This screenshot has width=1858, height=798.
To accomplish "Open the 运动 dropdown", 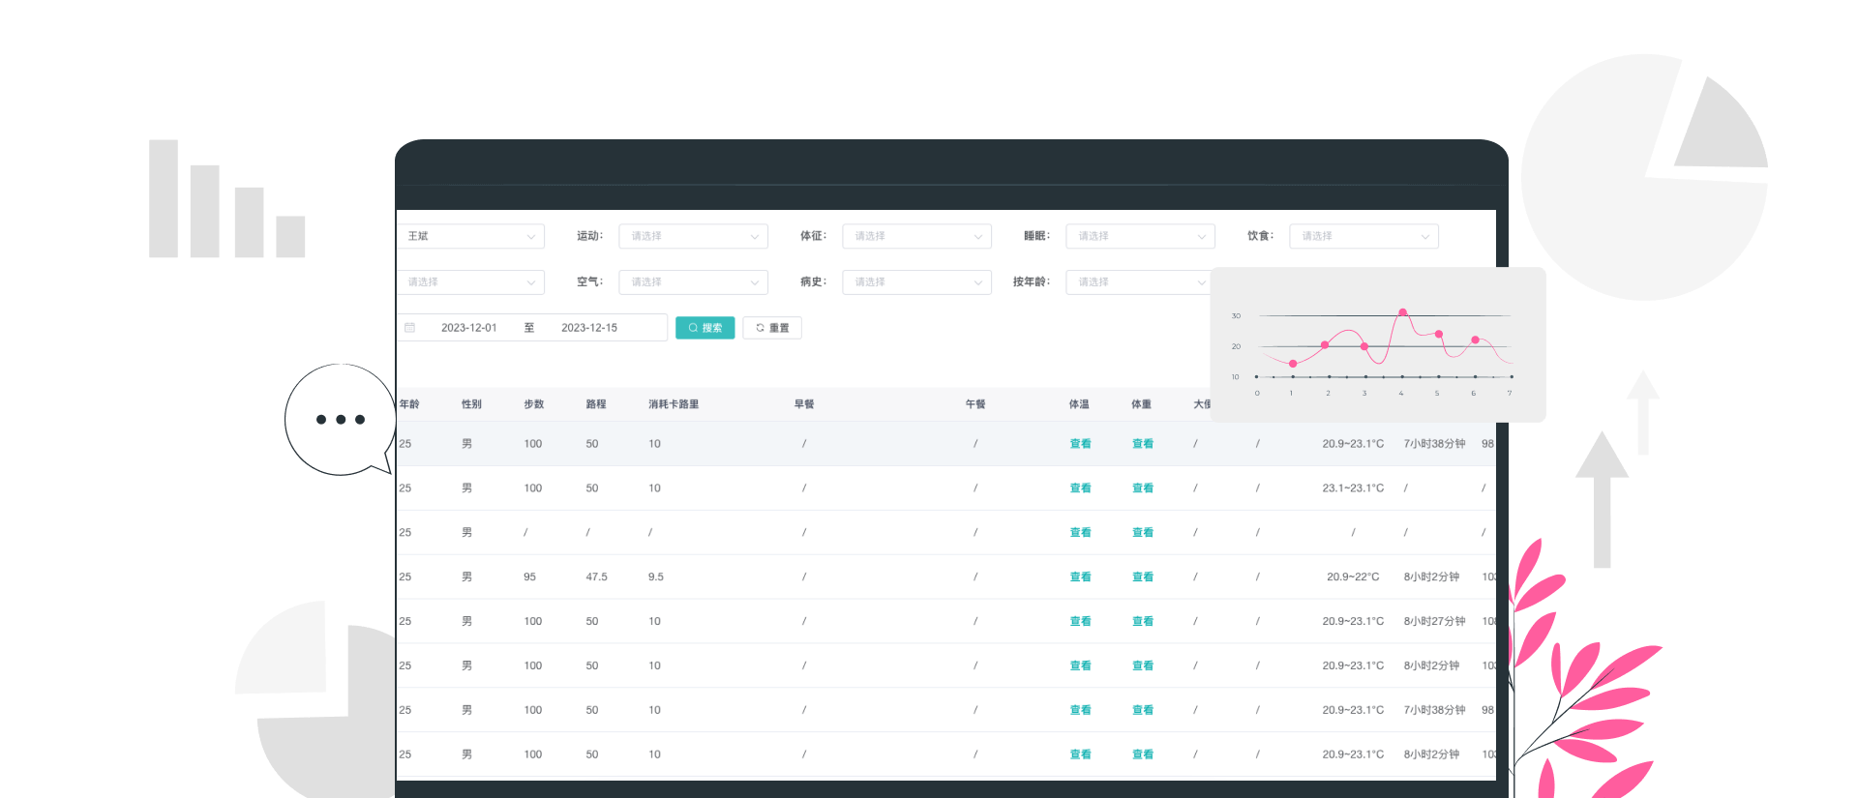I will coord(693,236).
